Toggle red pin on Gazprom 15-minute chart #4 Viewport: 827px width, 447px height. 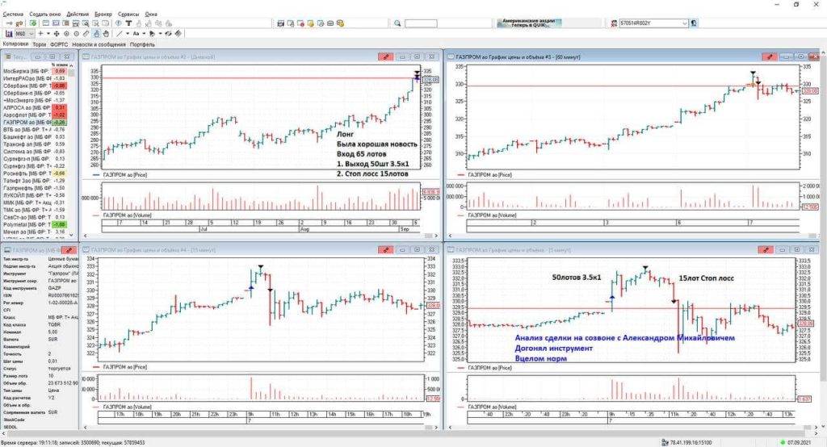point(385,250)
